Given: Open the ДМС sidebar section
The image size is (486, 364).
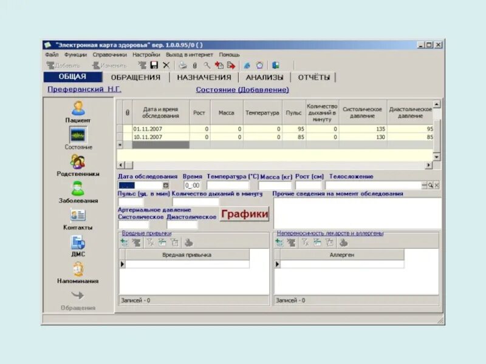Looking at the screenshot, I should 78,246.
